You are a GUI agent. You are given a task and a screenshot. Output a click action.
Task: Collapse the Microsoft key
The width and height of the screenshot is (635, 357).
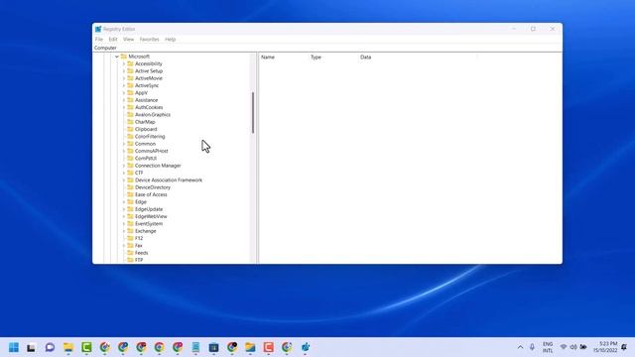(117, 57)
